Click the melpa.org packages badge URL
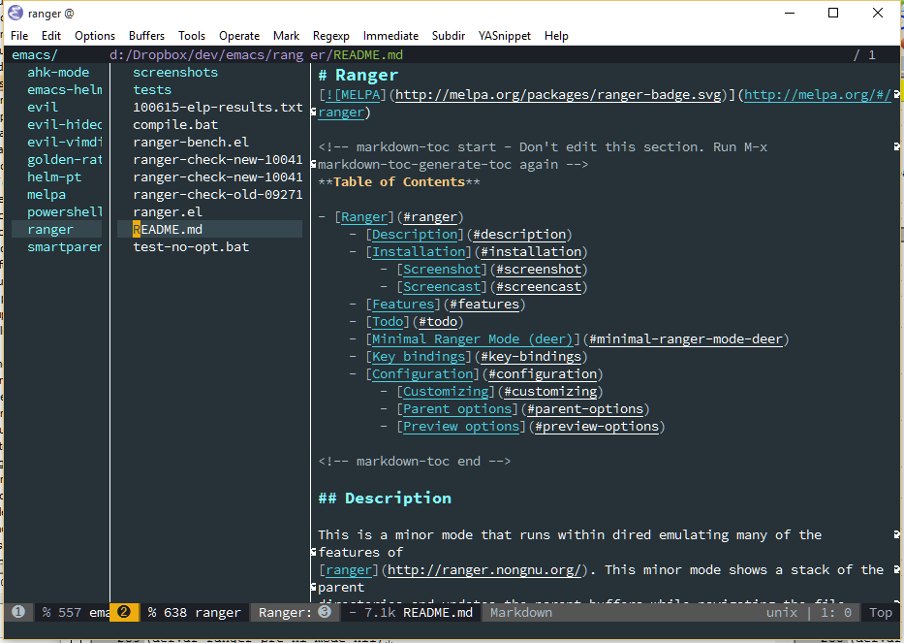This screenshot has height=643, width=904. tap(558, 95)
